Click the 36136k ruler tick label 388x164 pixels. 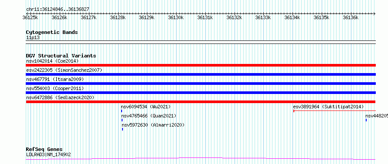(x=351, y=17)
